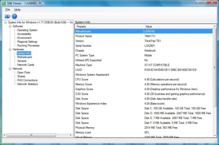Open Network Cards in the tree
The height and width of the screenshot is (145, 219).
point(26,65)
